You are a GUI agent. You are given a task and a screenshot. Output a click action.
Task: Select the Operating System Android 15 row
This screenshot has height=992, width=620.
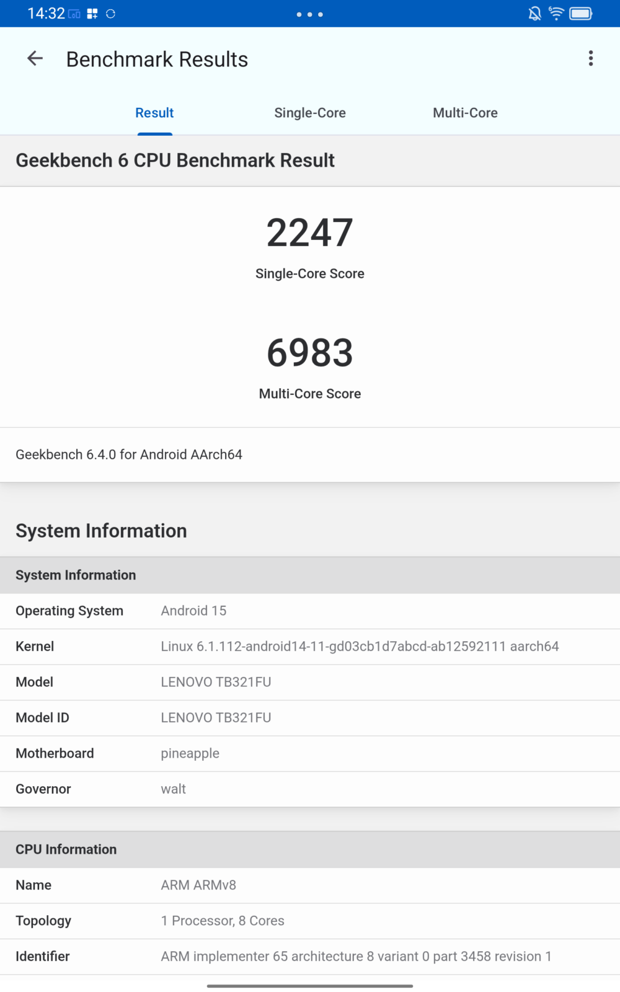tap(310, 611)
